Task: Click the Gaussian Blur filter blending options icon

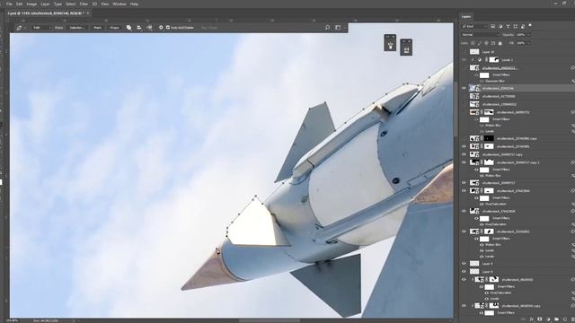Action: pos(572,81)
